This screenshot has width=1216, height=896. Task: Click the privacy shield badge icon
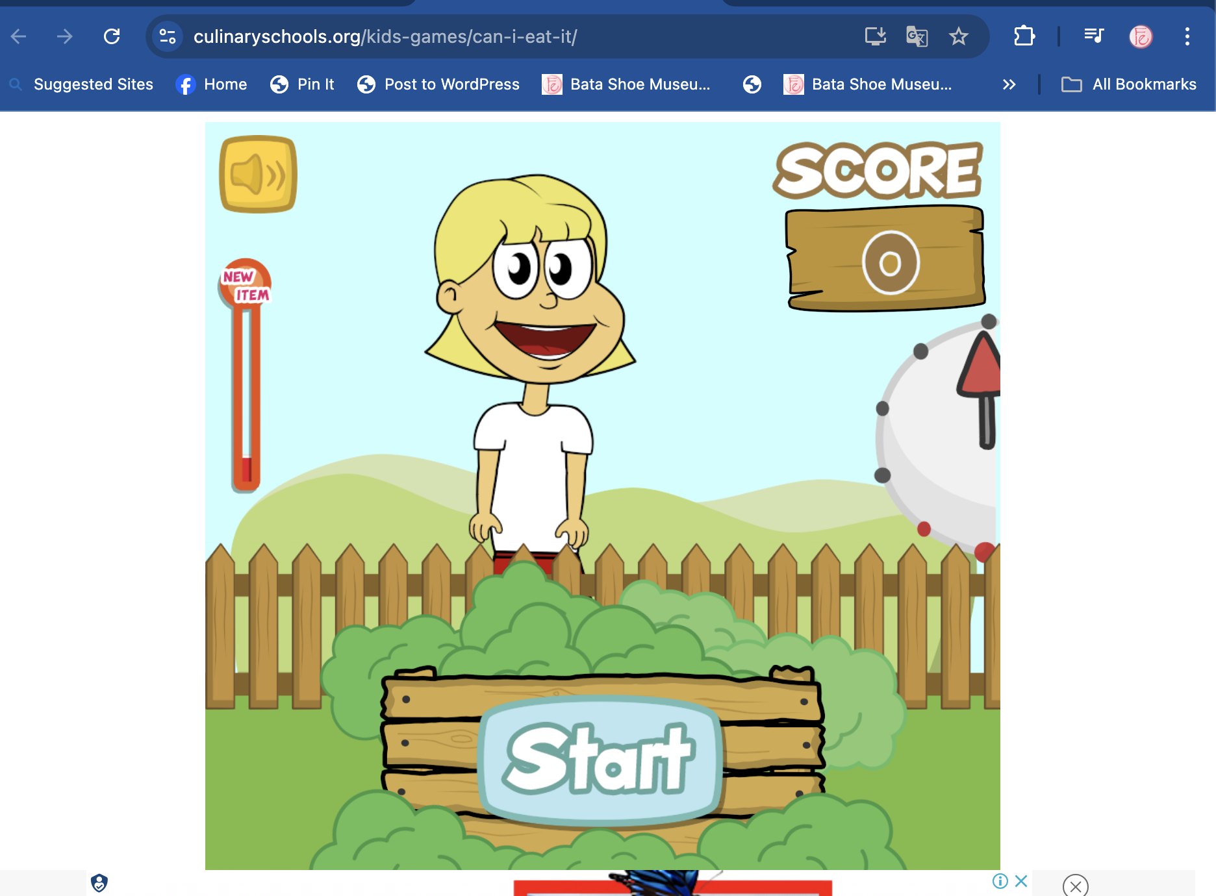(99, 883)
